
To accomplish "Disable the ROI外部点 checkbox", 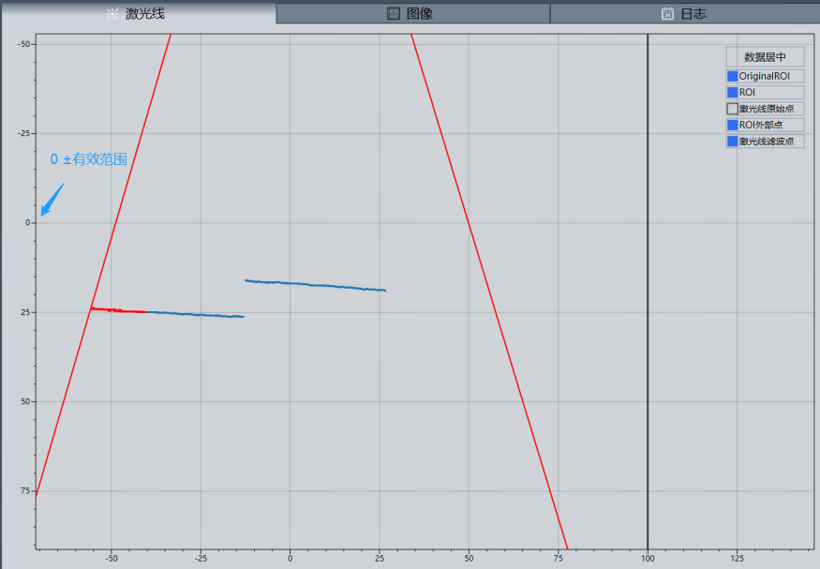I will click(x=733, y=125).
